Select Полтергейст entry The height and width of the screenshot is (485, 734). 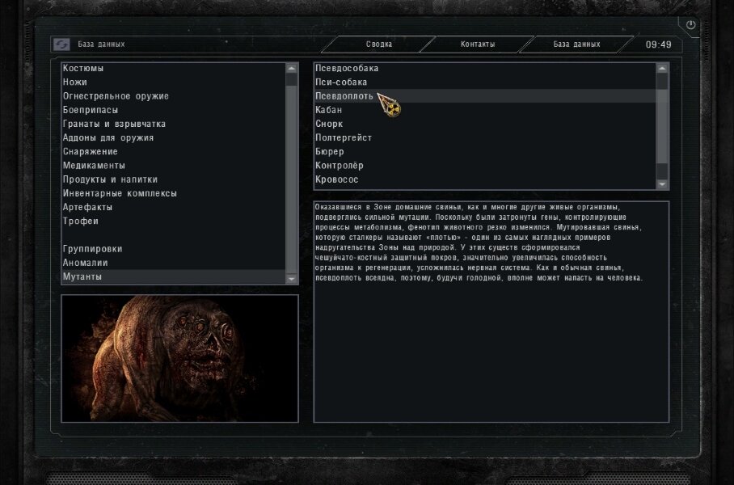[x=485, y=137]
